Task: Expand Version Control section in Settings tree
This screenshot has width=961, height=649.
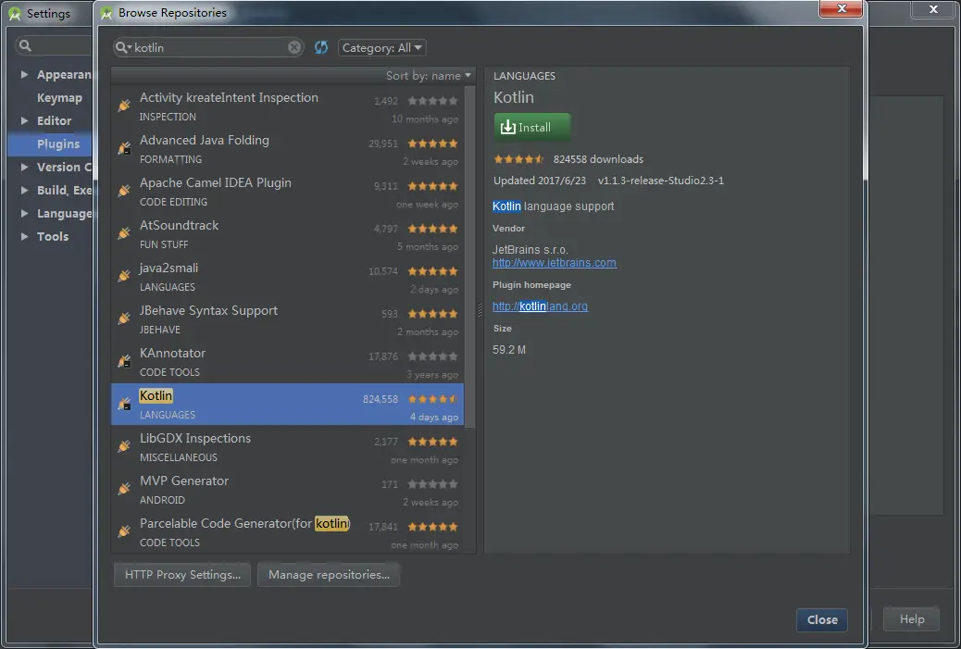Action: coord(24,167)
